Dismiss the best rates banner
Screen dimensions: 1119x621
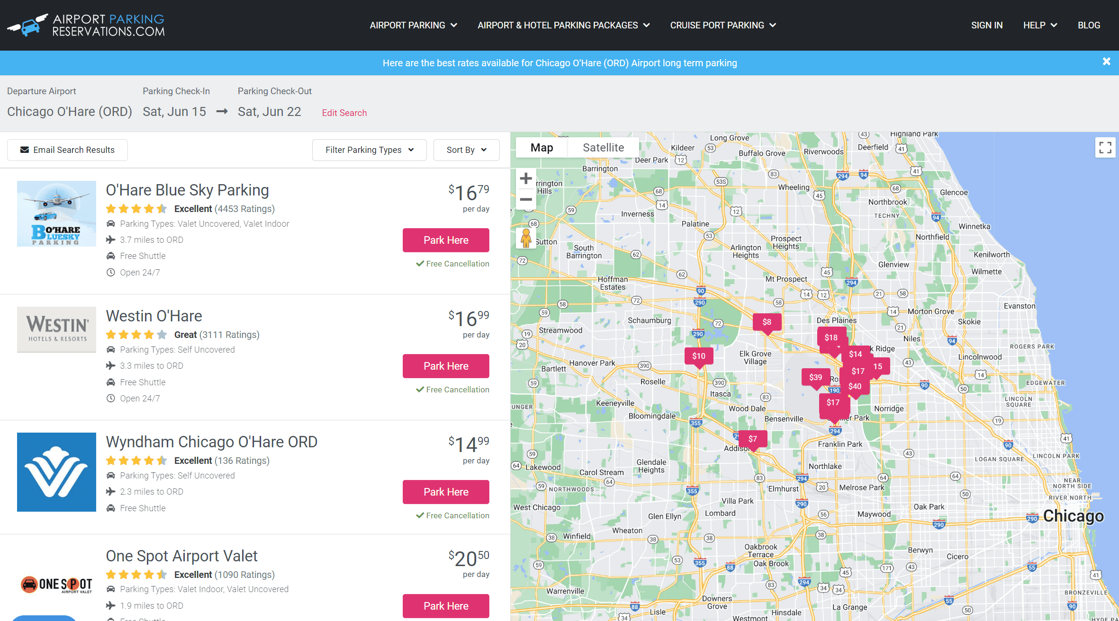1106,61
